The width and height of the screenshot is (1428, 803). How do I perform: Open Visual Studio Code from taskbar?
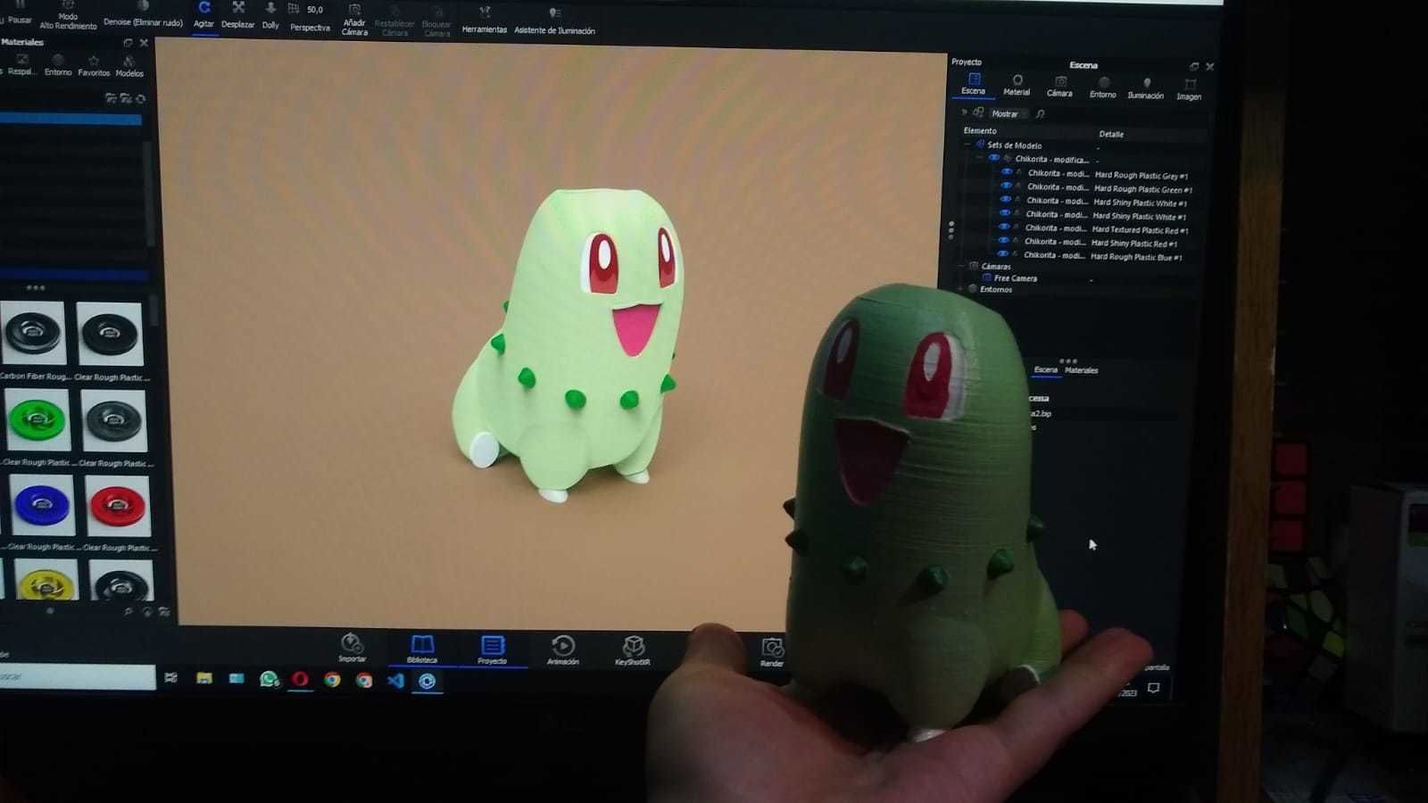(x=395, y=681)
